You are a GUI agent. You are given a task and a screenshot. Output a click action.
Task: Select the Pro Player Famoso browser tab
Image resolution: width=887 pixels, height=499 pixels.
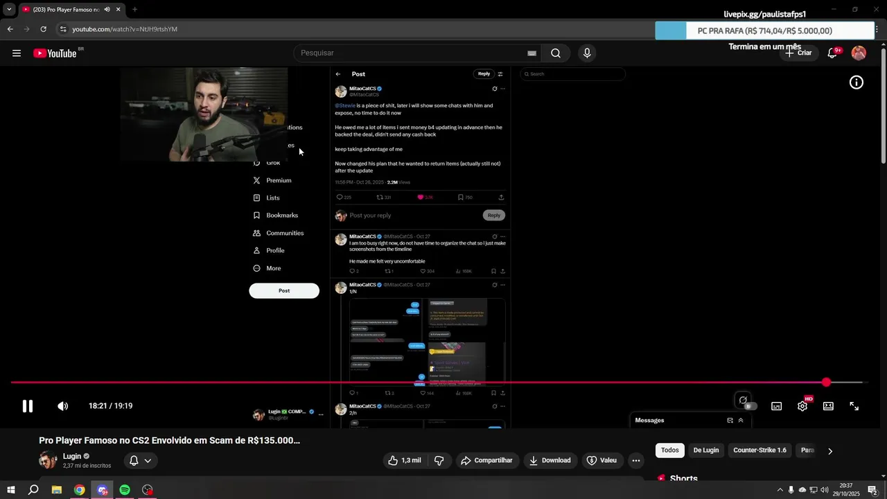pos(66,10)
